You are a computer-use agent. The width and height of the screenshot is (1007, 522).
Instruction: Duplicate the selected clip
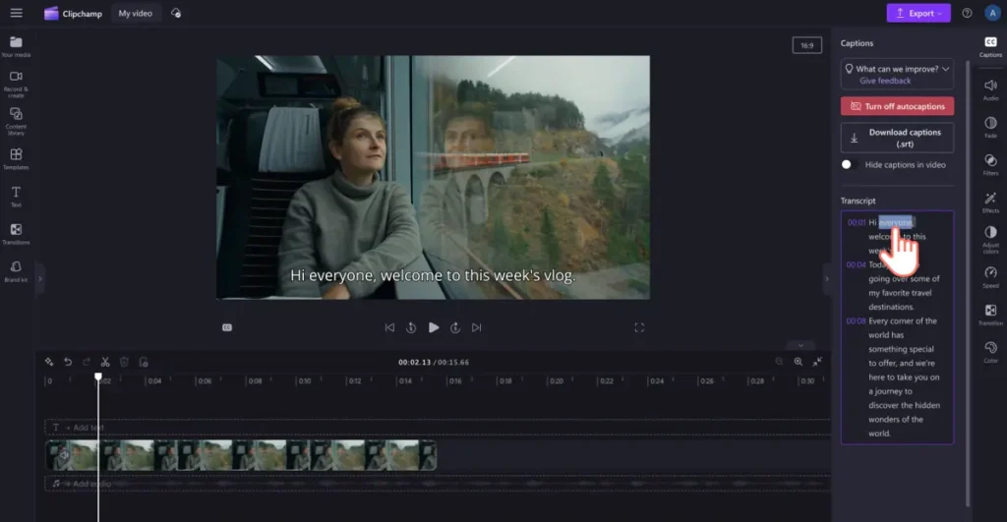tap(144, 362)
